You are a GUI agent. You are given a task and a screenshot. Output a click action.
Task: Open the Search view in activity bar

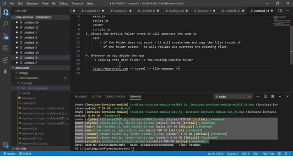5,24
